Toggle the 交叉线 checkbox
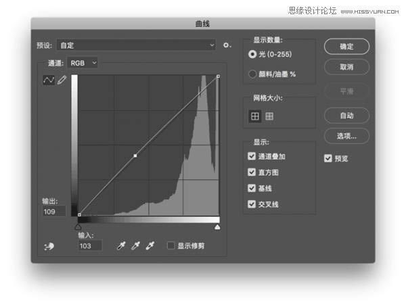 252,204
